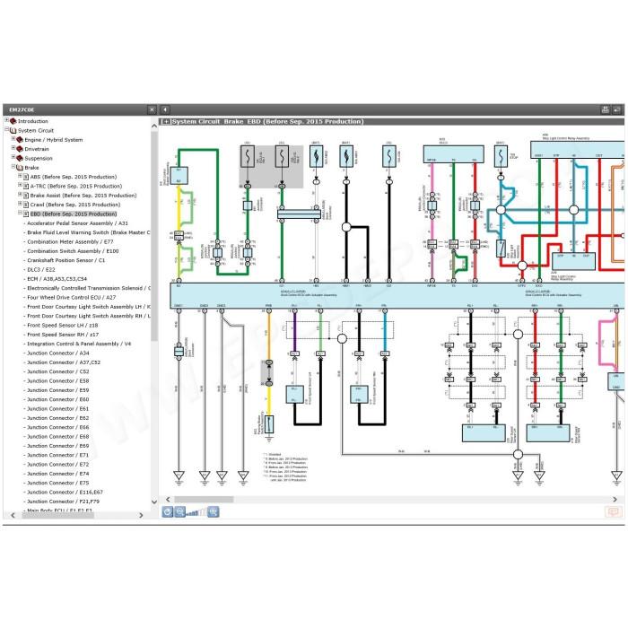Click the print icon in the top bar
Image resolution: width=628 pixels, height=628 pixels.
606,109
